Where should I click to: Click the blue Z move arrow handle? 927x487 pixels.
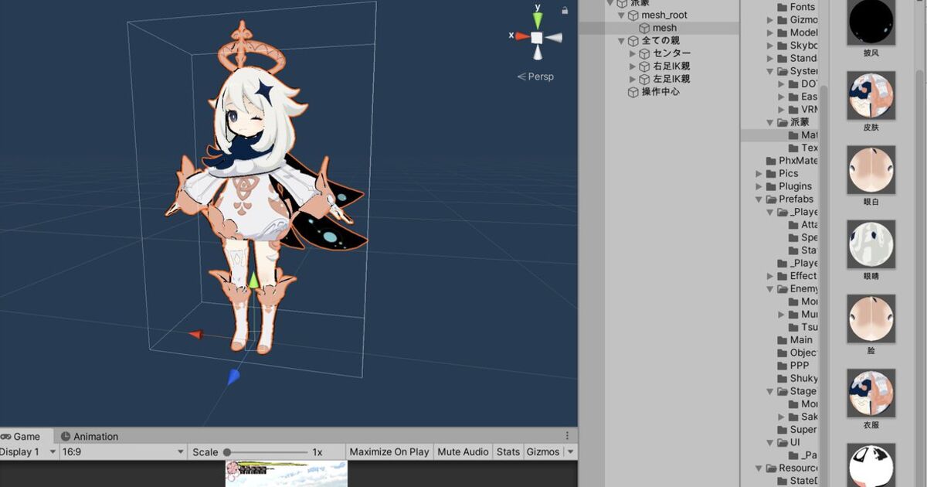[233, 376]
